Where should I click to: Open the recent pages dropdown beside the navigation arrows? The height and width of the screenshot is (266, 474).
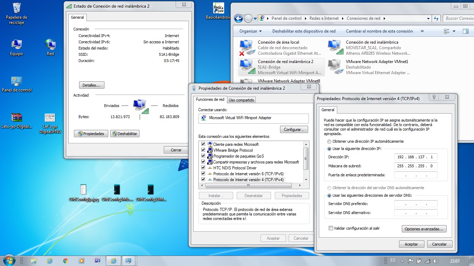click(255, 18)
